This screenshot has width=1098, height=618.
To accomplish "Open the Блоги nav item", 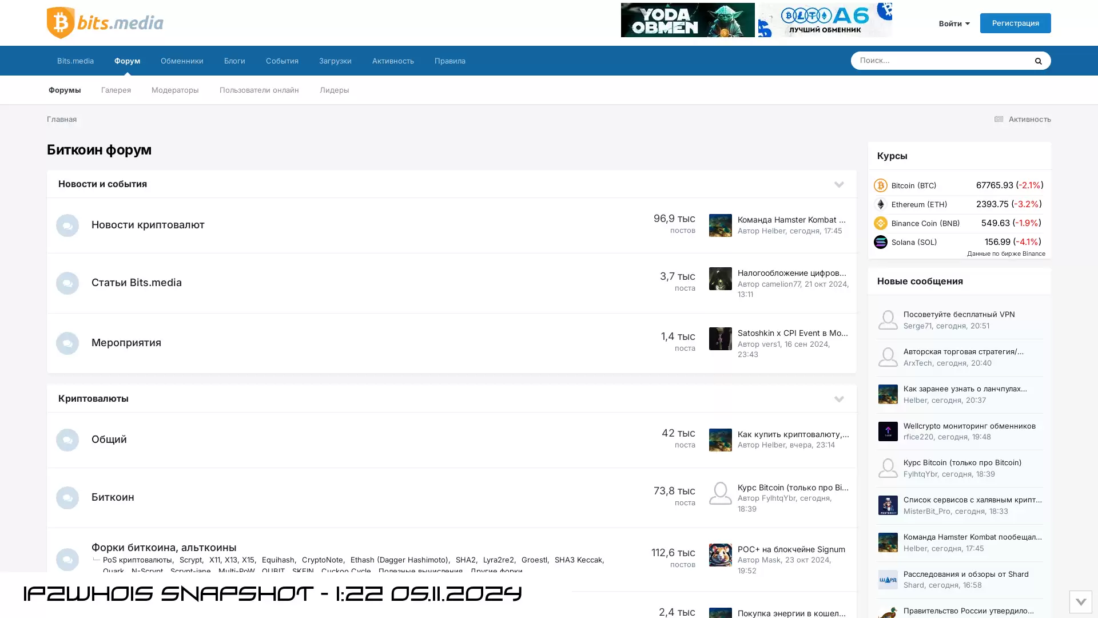I will coord(234,61).
